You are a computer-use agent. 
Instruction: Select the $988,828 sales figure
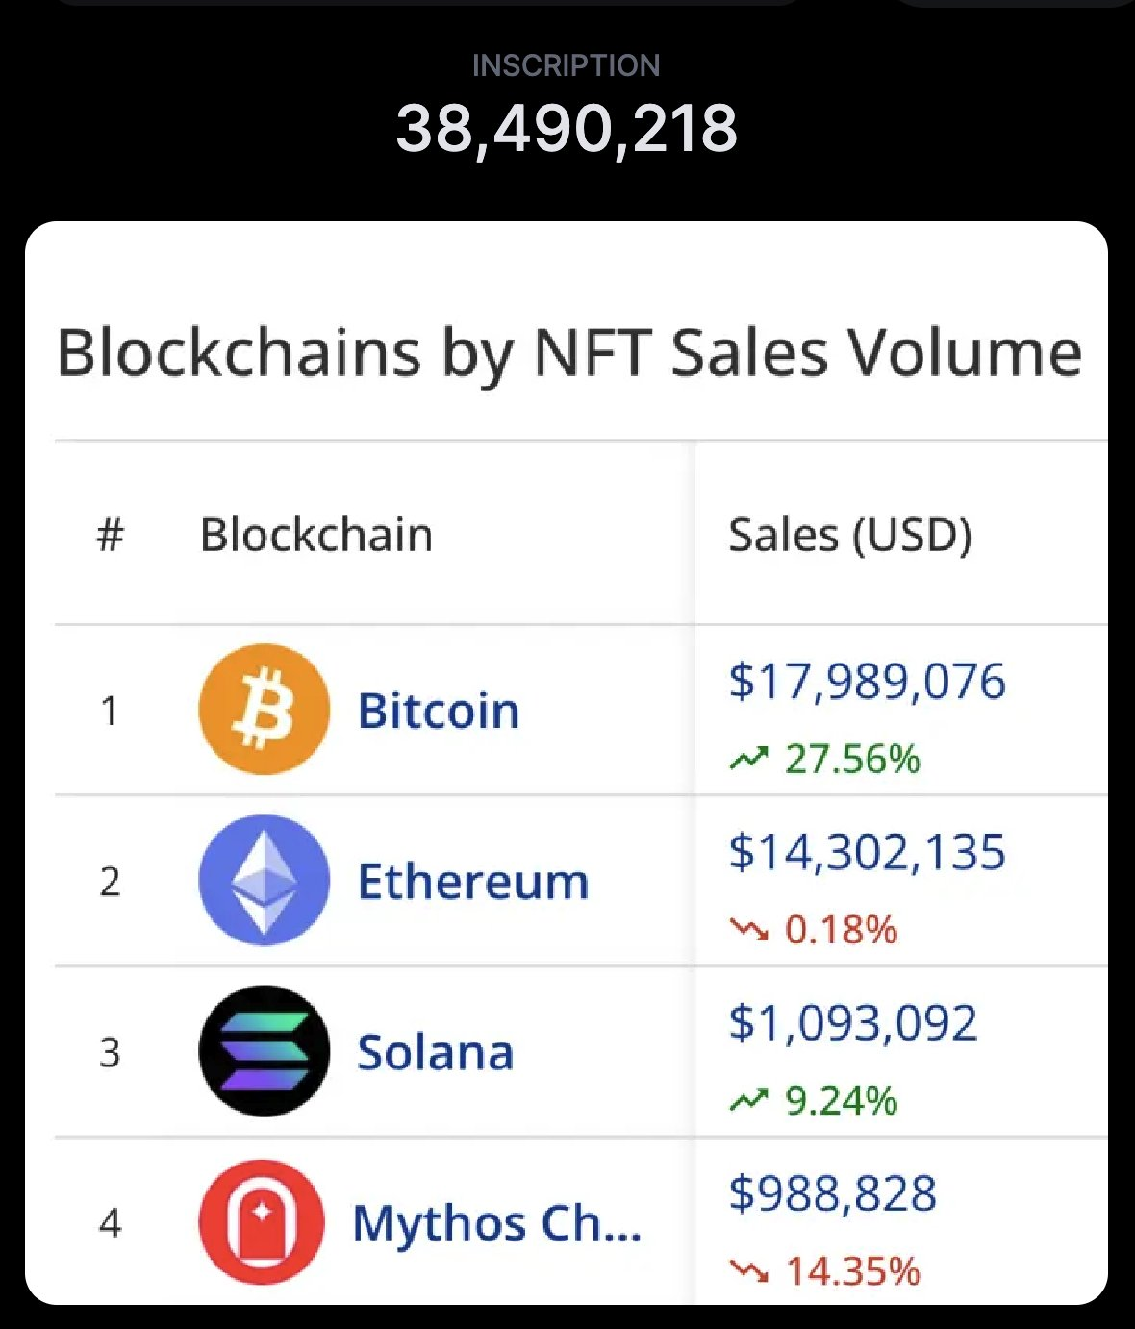click(x=833, y=1193)
